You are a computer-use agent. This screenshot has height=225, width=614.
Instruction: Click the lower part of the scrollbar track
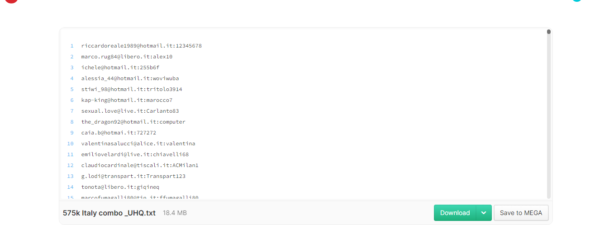(x=549, y=158)
